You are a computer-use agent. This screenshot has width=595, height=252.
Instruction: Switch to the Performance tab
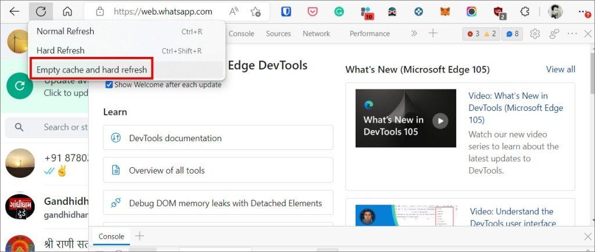pyautogui.click(x=370, y=33)
